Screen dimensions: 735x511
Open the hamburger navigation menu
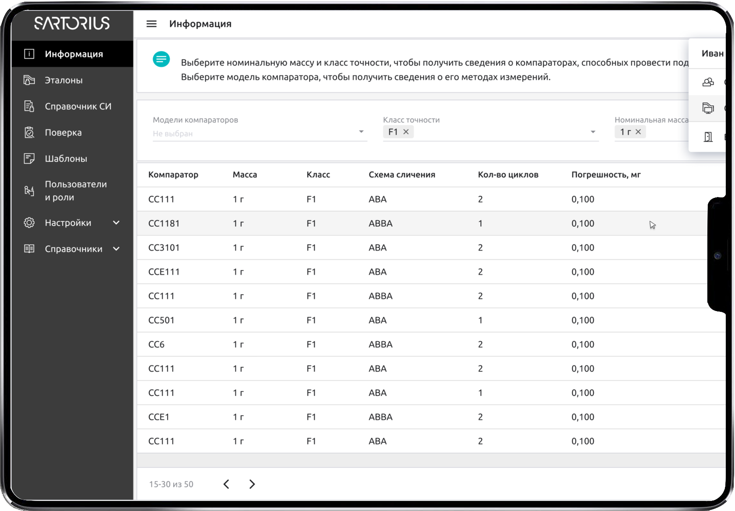coord(151,24)
